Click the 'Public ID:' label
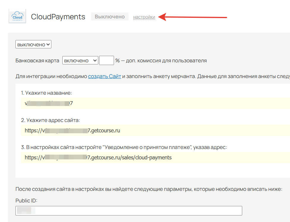 tap(26, 201)
